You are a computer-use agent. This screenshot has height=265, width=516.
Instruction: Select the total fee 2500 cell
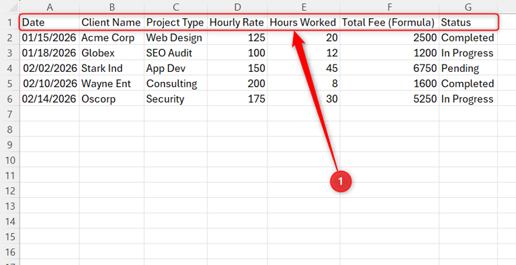pyautogui.click(x=390, y=38)
